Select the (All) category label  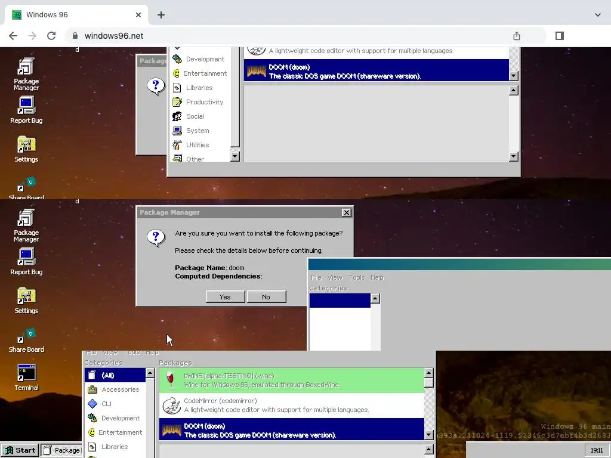(x=108, y=376)
